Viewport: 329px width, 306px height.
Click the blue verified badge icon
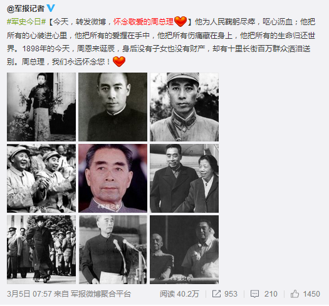click(51, 8)
